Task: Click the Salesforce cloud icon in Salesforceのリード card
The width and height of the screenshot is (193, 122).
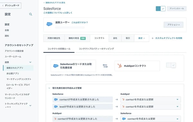Action: (56, 66)
